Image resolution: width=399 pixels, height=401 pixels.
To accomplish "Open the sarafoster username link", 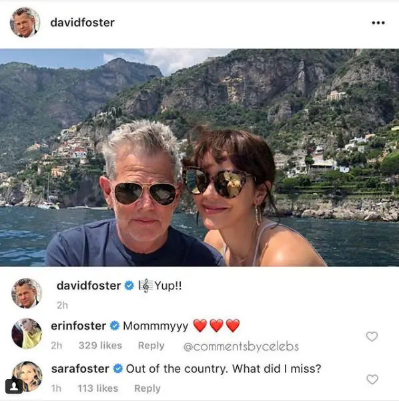I will (80, 369).
